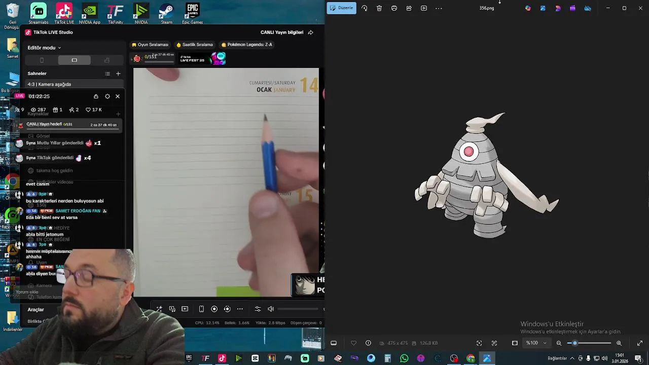Click the magic effects wand in stream controls

pos(159,309)
